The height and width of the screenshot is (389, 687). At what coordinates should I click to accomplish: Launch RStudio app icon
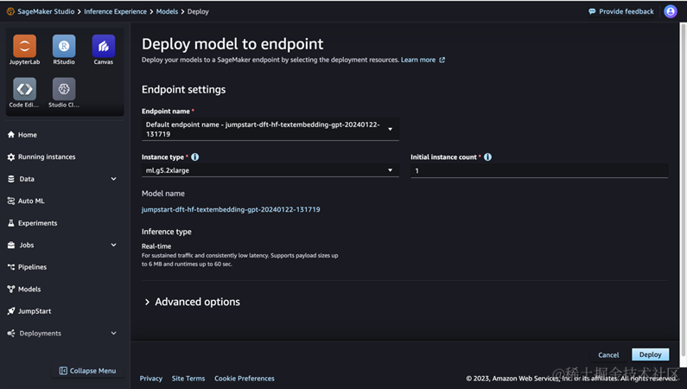pos(64,46)
